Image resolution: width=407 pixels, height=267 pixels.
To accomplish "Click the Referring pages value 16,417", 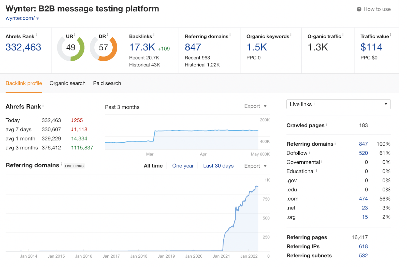I will [x=360, y=237].
